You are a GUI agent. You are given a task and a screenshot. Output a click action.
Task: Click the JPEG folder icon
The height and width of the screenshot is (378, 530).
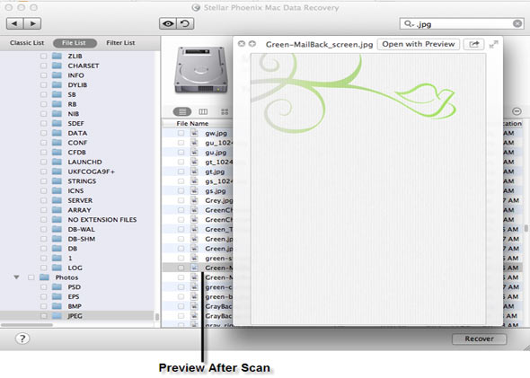(57, 316)
